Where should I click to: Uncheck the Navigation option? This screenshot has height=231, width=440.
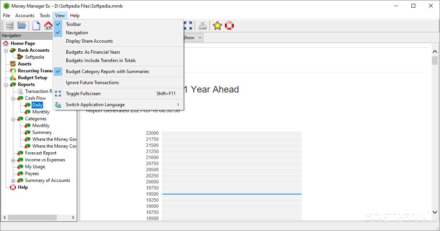(118, 33)
